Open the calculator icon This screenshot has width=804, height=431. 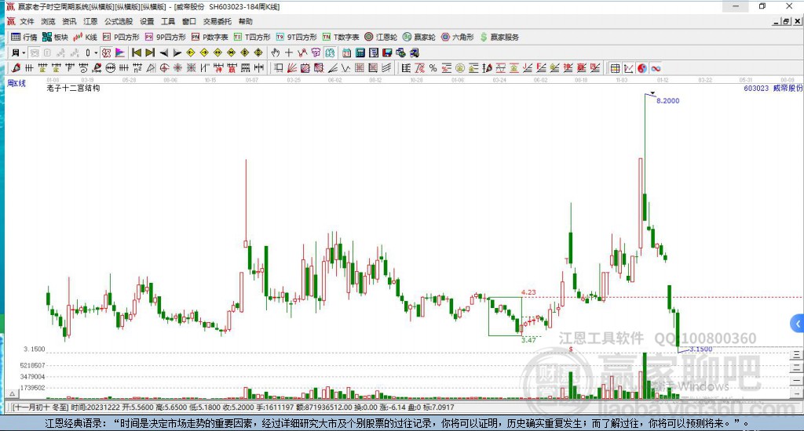click(360, 53)
